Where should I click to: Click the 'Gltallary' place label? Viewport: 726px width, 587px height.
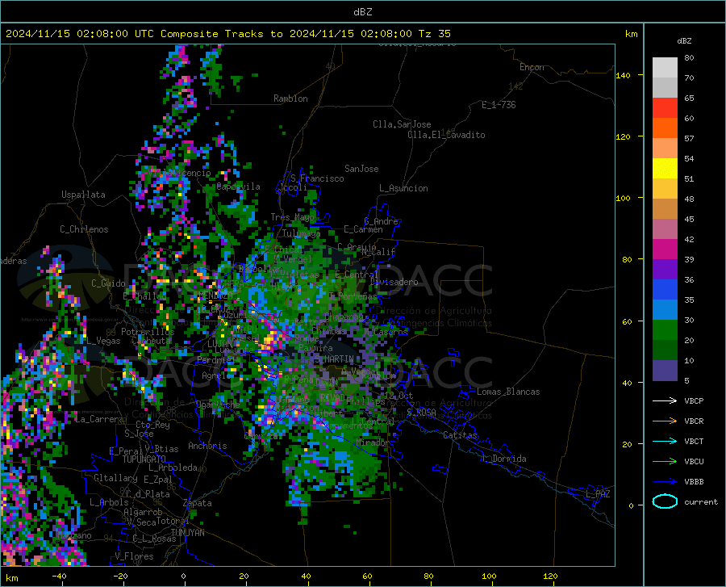tap(115, 478)
